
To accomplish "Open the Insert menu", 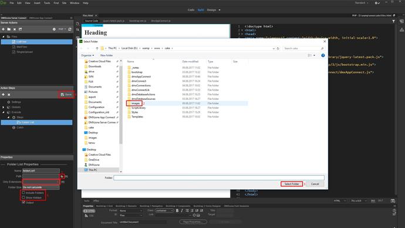I will coord(37,3).
